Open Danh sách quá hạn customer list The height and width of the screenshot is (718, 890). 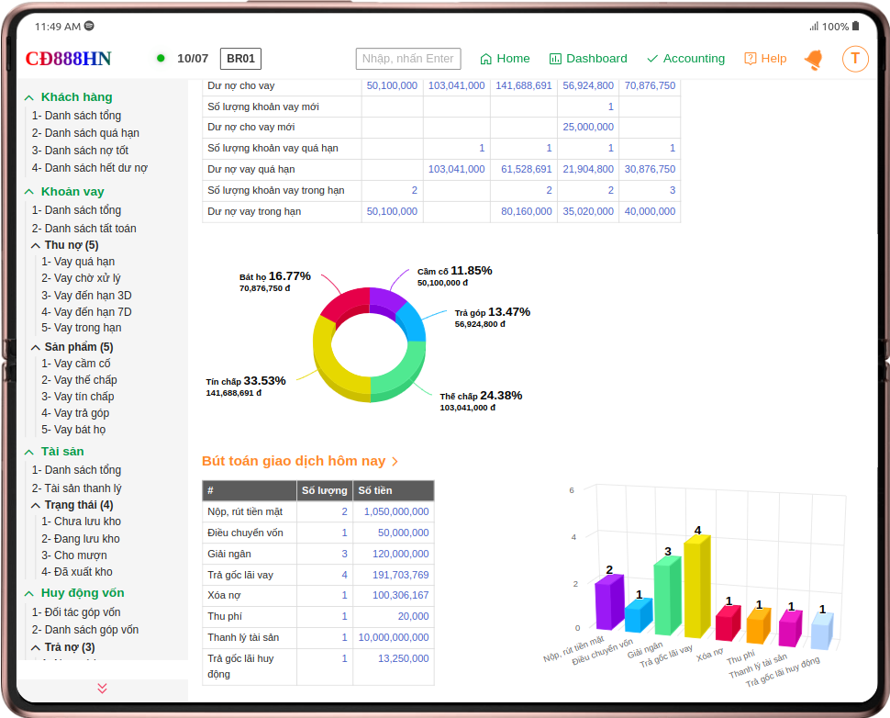(x=85, y=133)
